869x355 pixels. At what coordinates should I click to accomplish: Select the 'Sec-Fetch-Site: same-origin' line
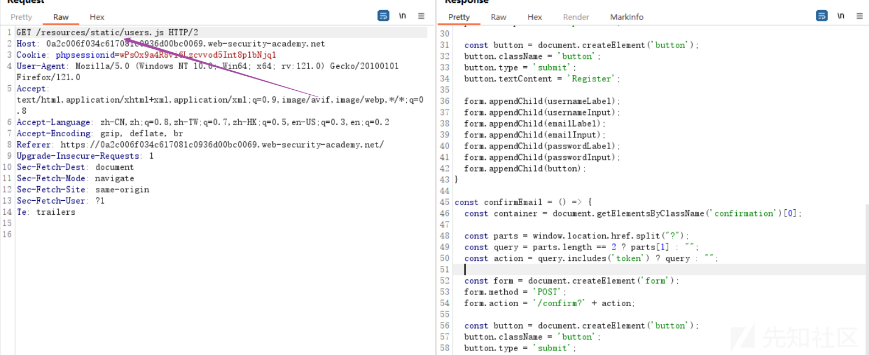click(83, 190)
